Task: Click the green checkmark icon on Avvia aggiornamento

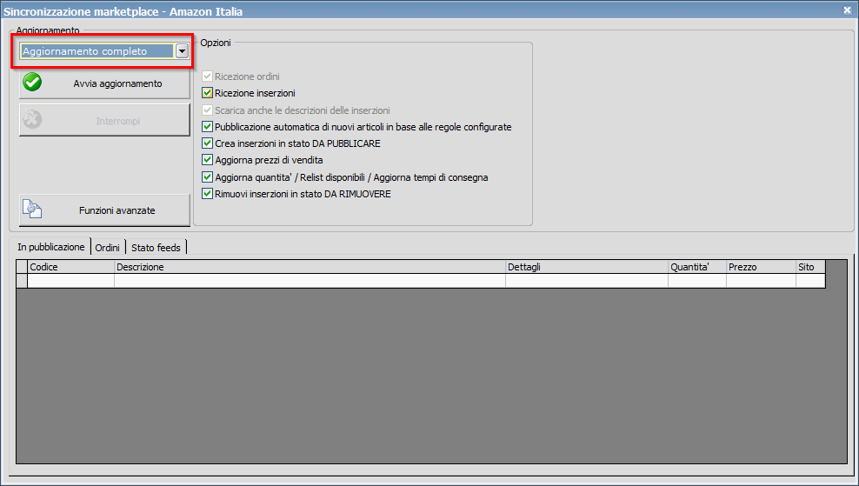Action: click(x=32, y=83)
